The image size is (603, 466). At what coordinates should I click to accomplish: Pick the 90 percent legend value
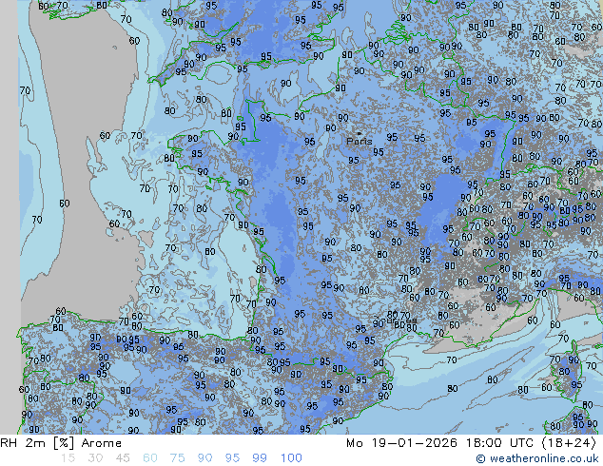[x=205, y=458]
